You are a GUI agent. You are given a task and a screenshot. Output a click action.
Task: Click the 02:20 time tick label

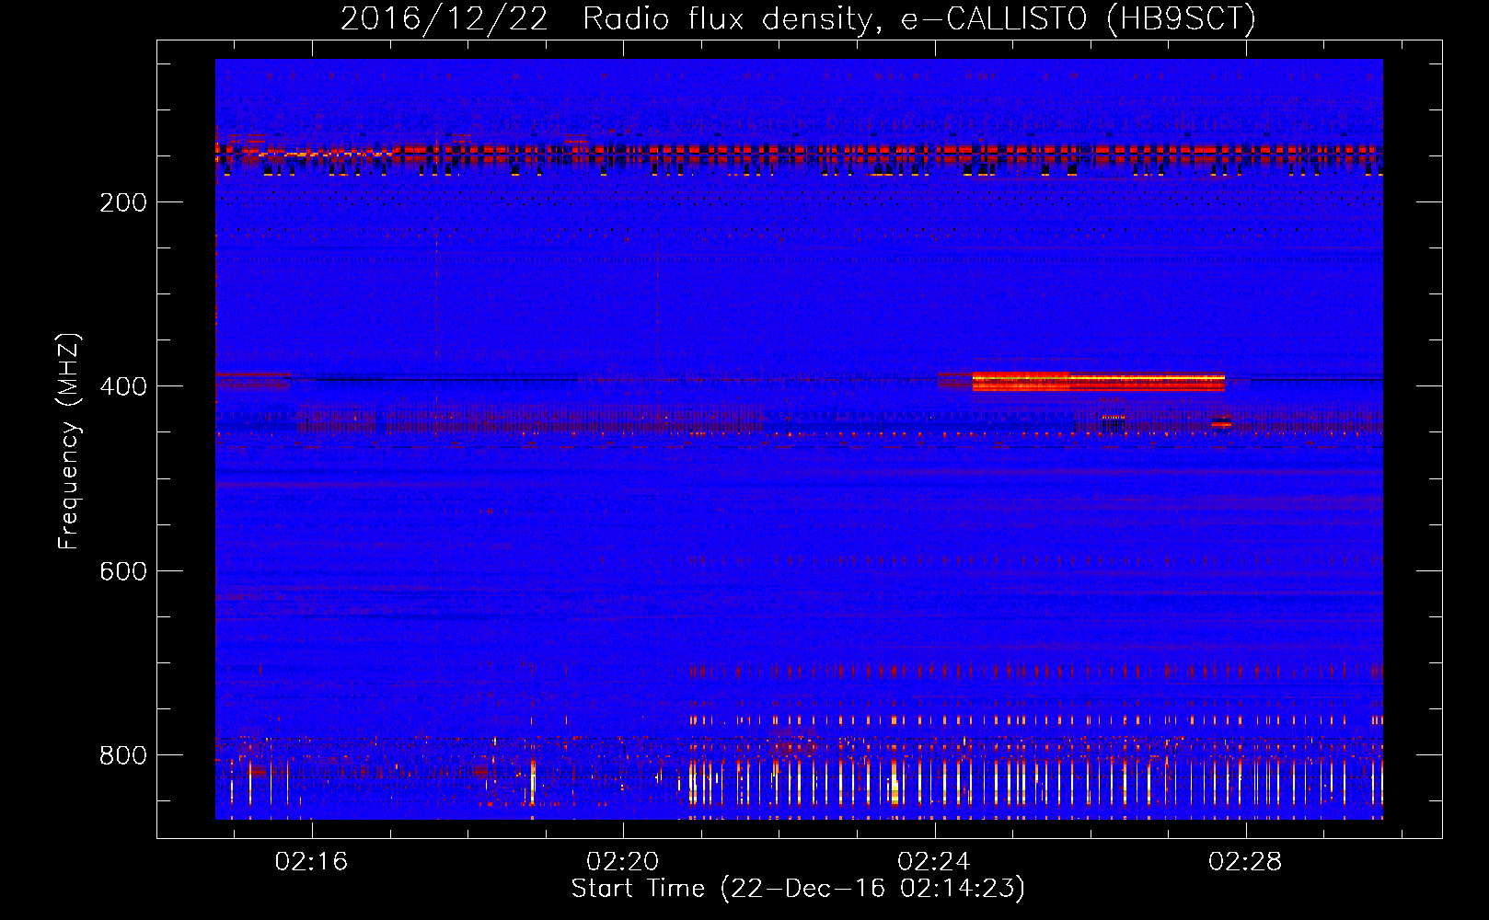pyautogui.click(x=623, y=862)
